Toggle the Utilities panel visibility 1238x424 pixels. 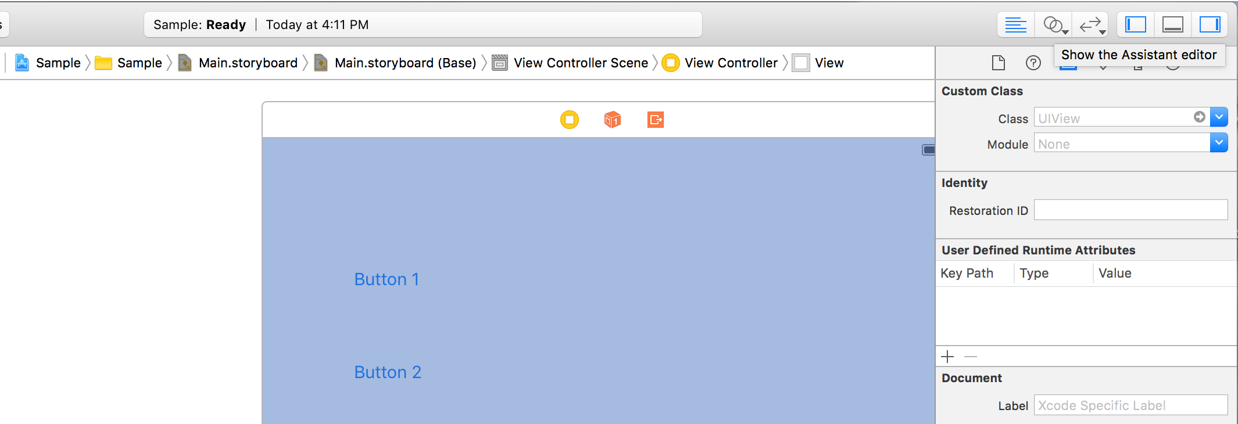[x=1210, y=24]
